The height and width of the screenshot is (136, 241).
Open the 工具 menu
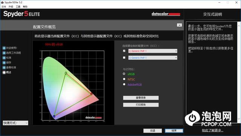(x=18, y=7)
